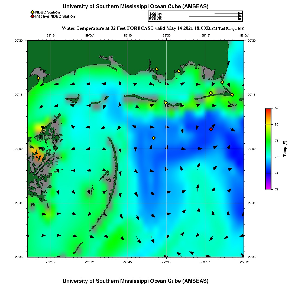
Task: Click the 'Water Temperature at 32 Feet FORECAST' heading
Action: (108, 28)
